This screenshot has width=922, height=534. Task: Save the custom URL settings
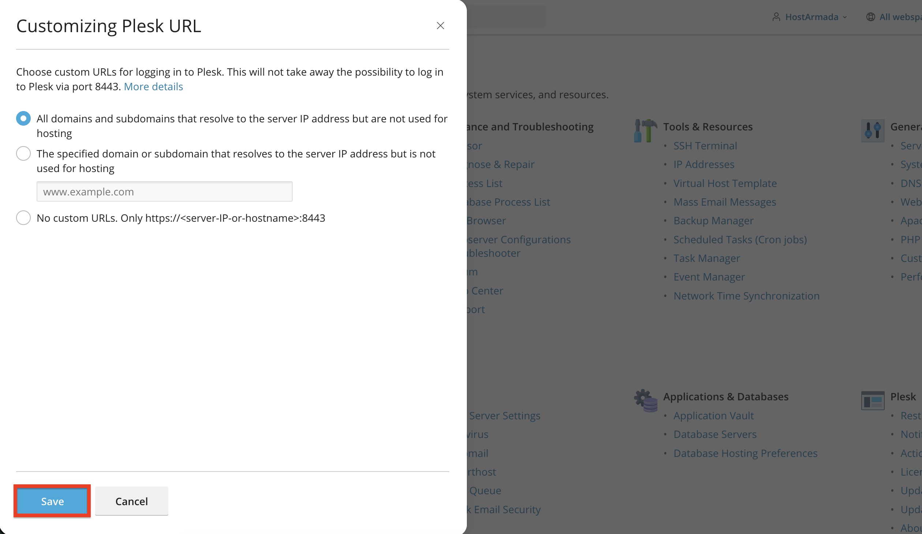[52, 501]
